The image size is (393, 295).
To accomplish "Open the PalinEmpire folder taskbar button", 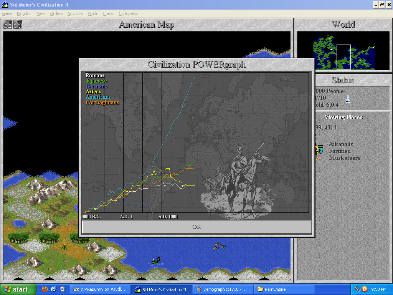I will [x=284, y=290].
